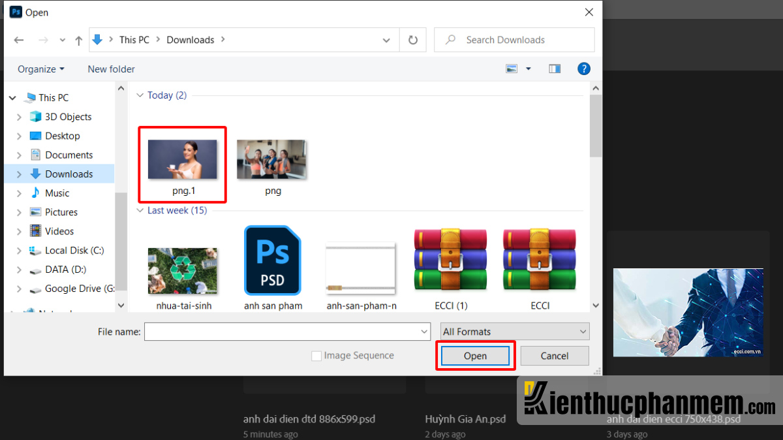
Task: Open Help with the question mark icon
Action: [x=584, y=69]
